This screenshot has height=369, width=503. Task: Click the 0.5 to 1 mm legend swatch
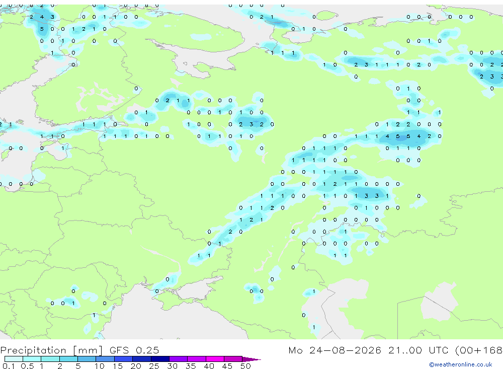point(32,359)
